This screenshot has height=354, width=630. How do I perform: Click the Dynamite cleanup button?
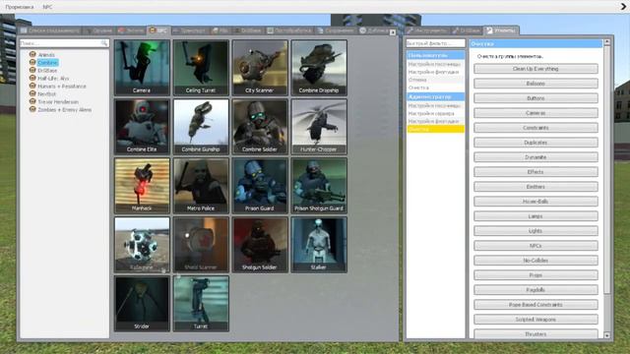(x=535, y=157)
